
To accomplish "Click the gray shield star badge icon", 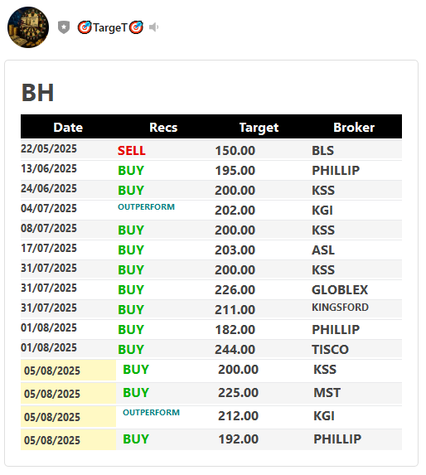I will (x=64, y=27).
